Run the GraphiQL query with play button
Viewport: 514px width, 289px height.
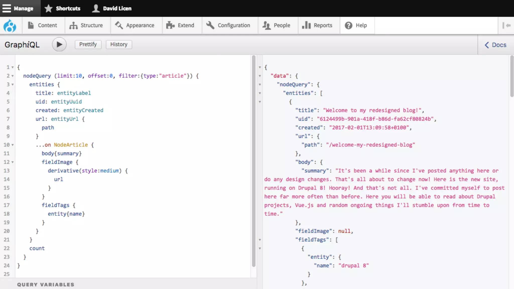click(x=59, y=45)
